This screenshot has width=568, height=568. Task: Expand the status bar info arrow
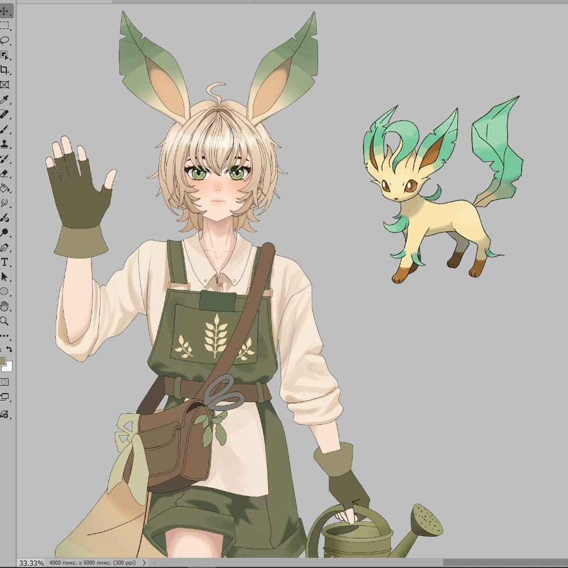point(144,562)
